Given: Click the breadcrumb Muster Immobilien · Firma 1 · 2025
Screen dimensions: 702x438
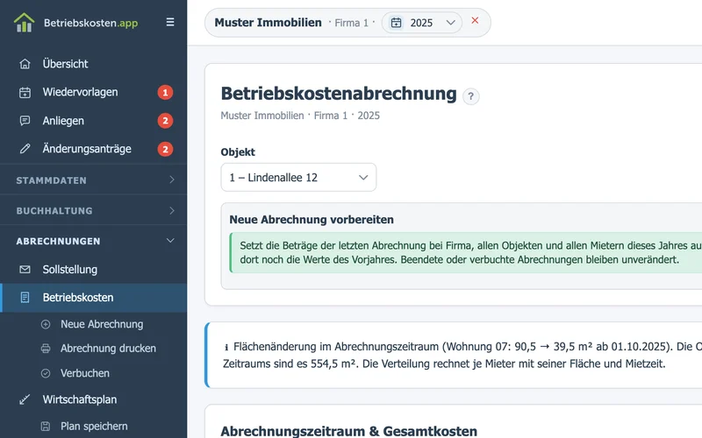Looking at the screenshot, I should tap(300, 116).
